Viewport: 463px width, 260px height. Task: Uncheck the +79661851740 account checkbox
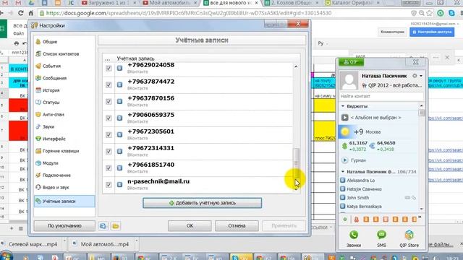[x=109, y=168]
